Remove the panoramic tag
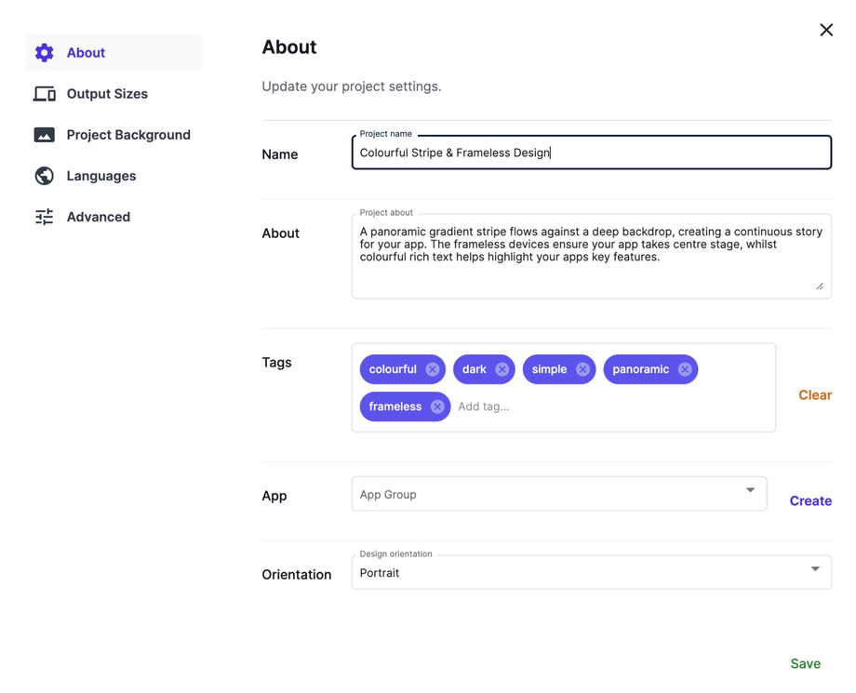 (x=685, y=369)
